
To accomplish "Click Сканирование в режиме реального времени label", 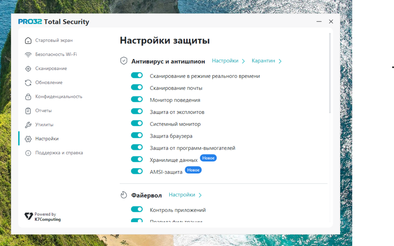I will [205, 76].
